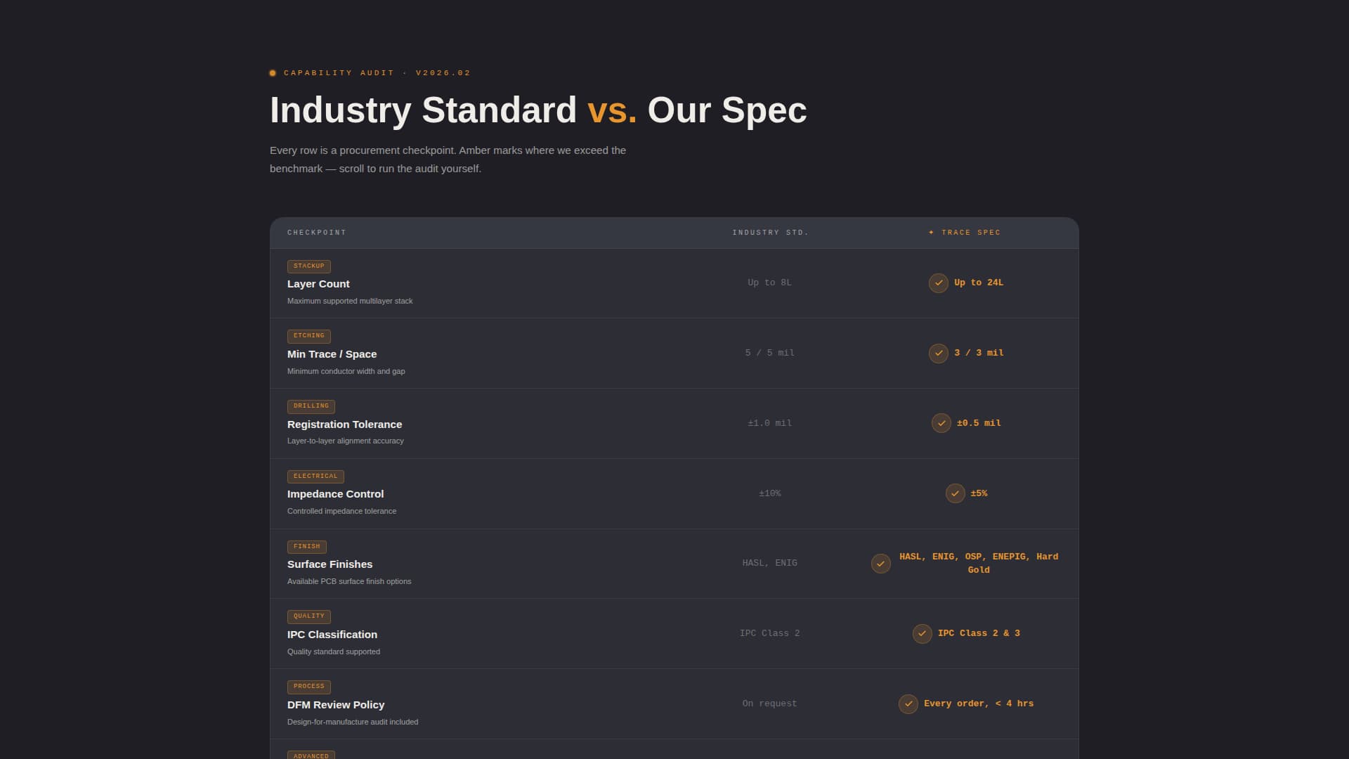Click the checkmark on the Surface Finishes row
The image size is (1349, 759).
click(881, 563)
